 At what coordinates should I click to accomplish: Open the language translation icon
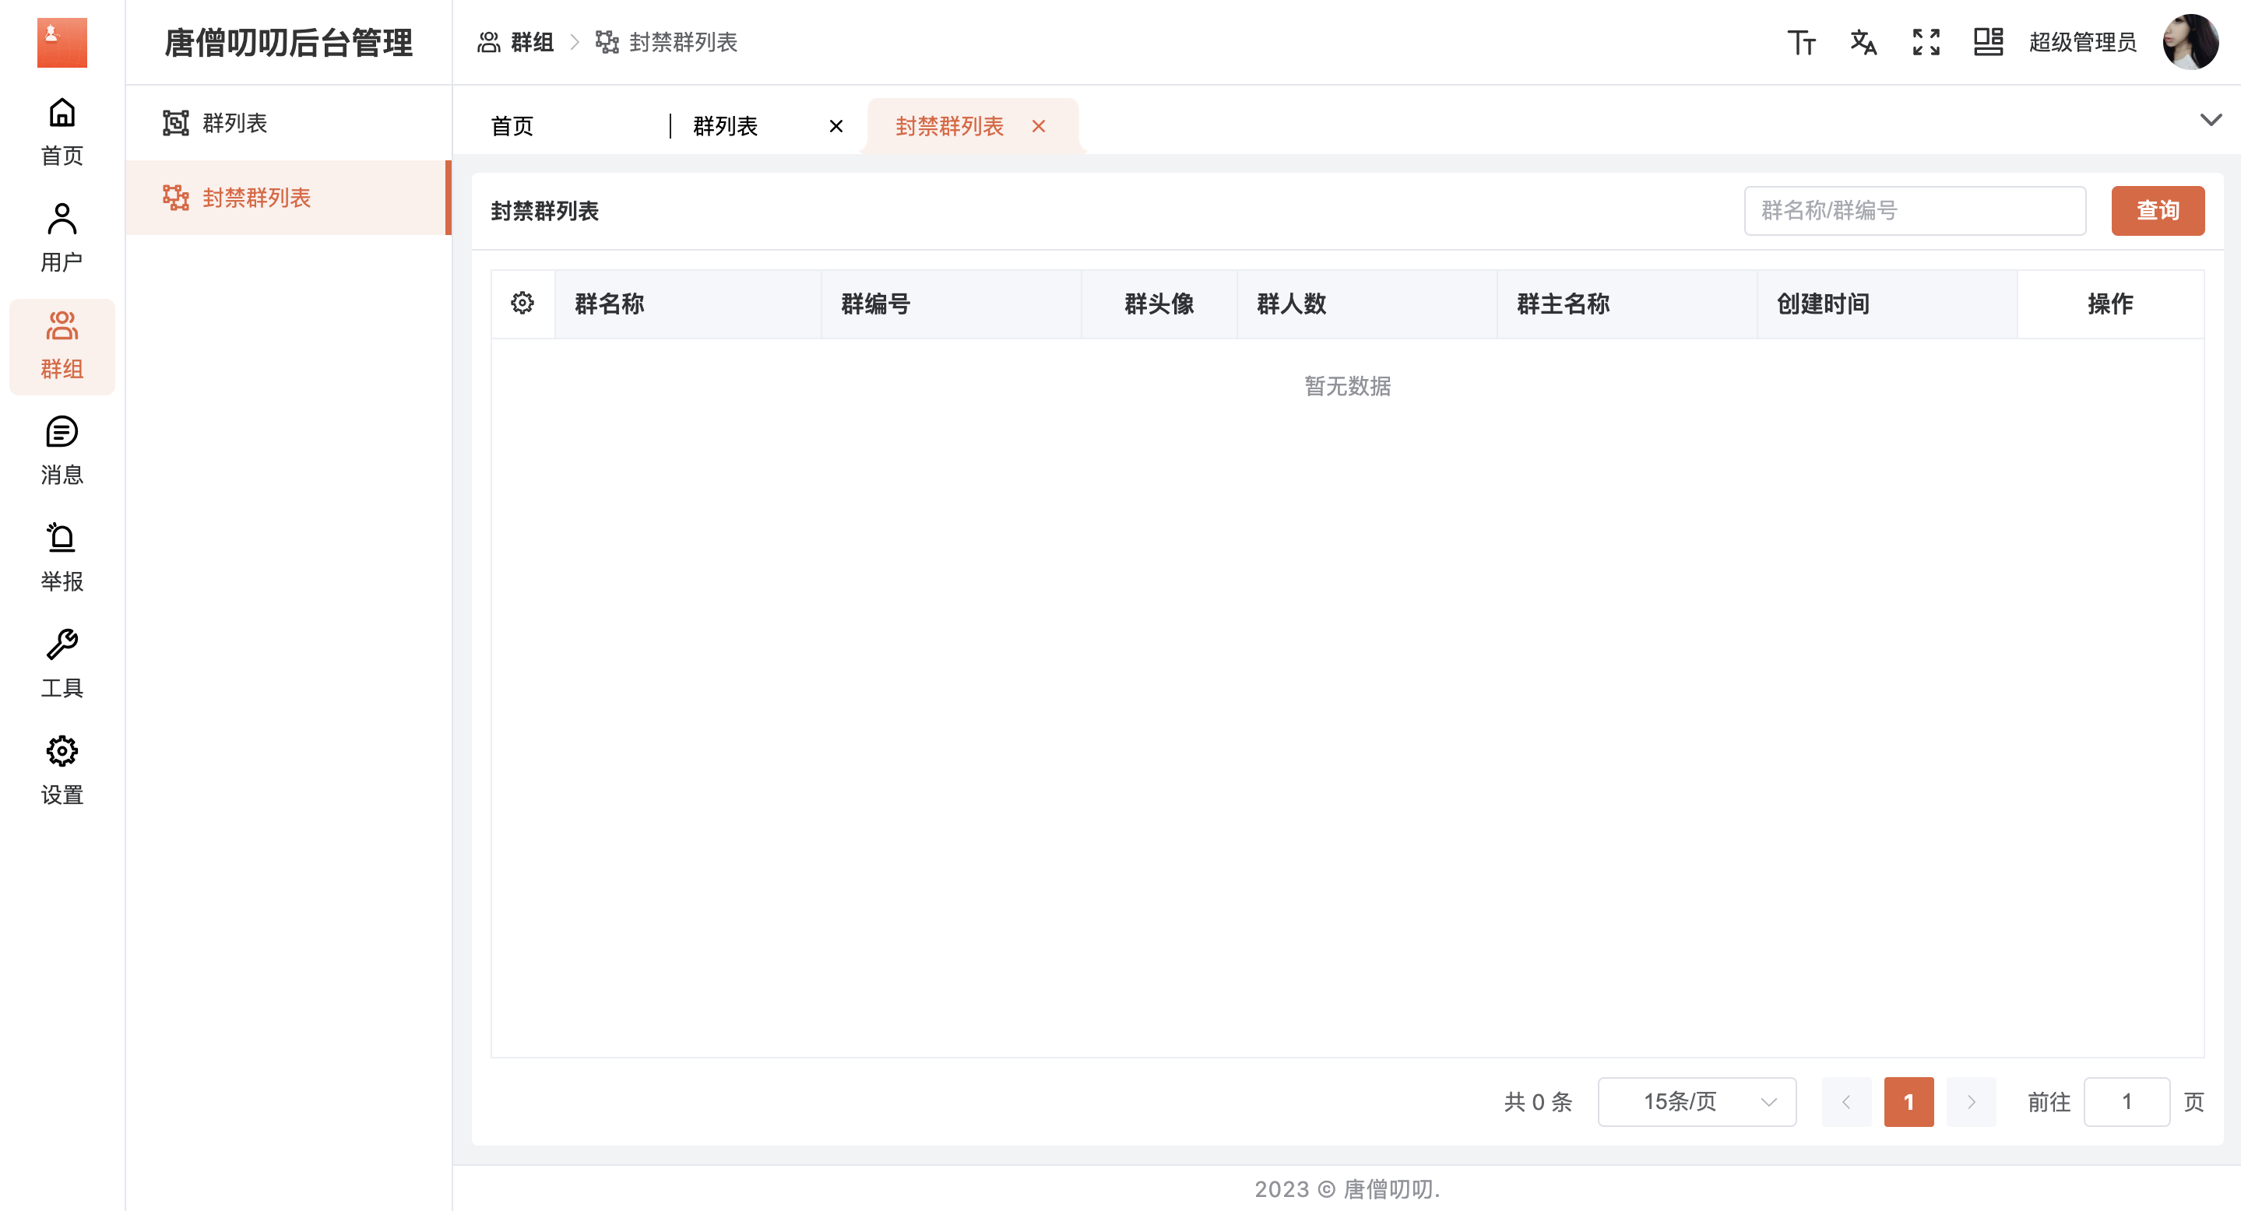[x=1863, y=42]
